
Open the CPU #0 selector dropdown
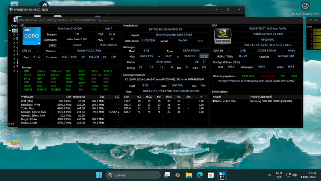[30, 51]
